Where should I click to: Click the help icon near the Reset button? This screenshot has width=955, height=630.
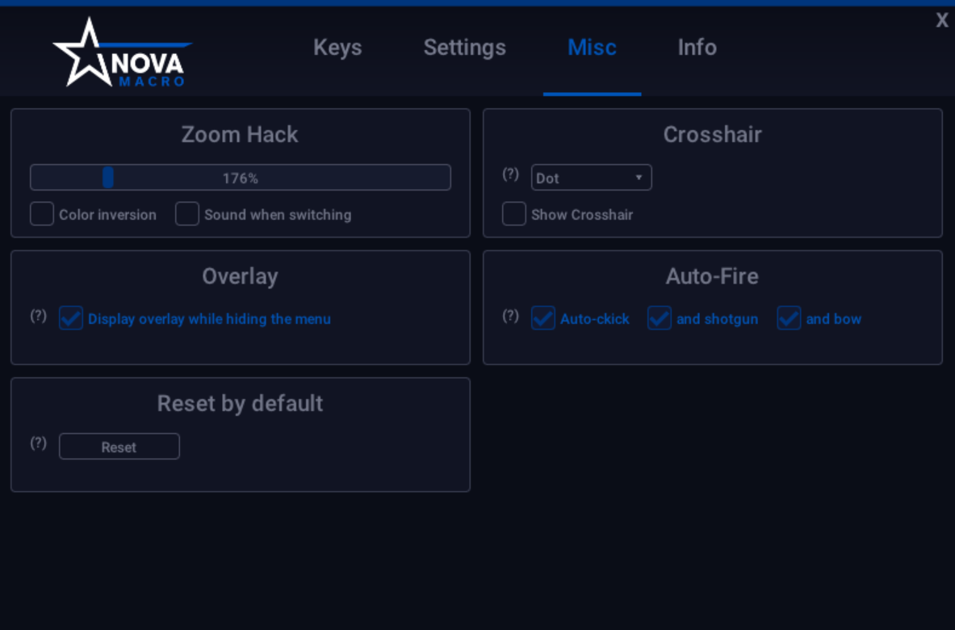point(38,443)
